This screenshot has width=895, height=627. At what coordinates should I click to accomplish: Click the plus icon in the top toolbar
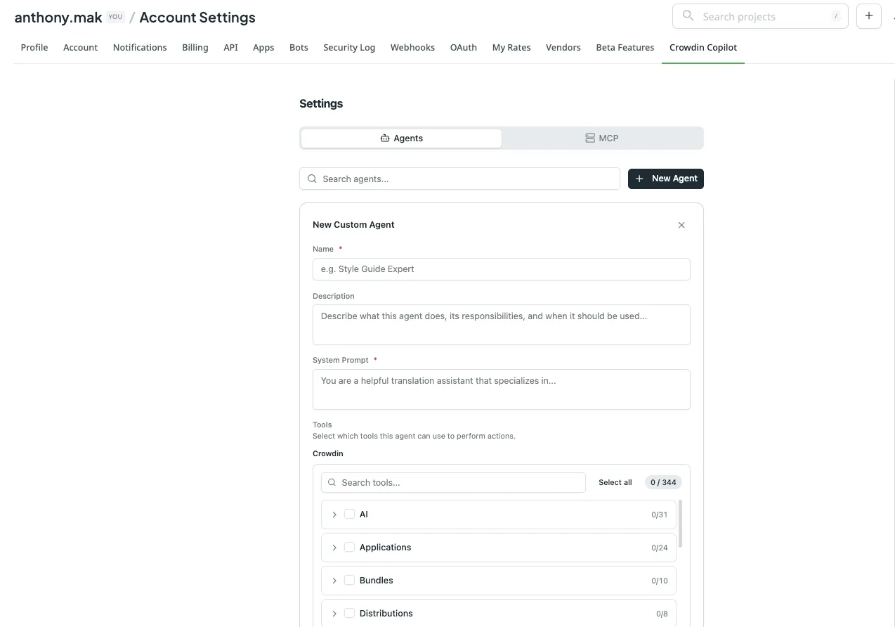point(868,15)
